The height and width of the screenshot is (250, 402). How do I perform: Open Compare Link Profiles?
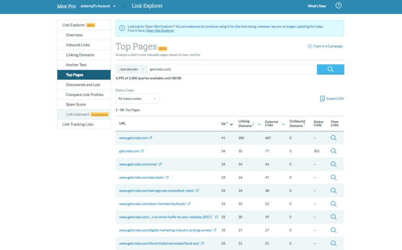(84, 94)
